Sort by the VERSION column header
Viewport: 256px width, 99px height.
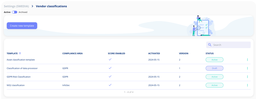click(184, 53)
